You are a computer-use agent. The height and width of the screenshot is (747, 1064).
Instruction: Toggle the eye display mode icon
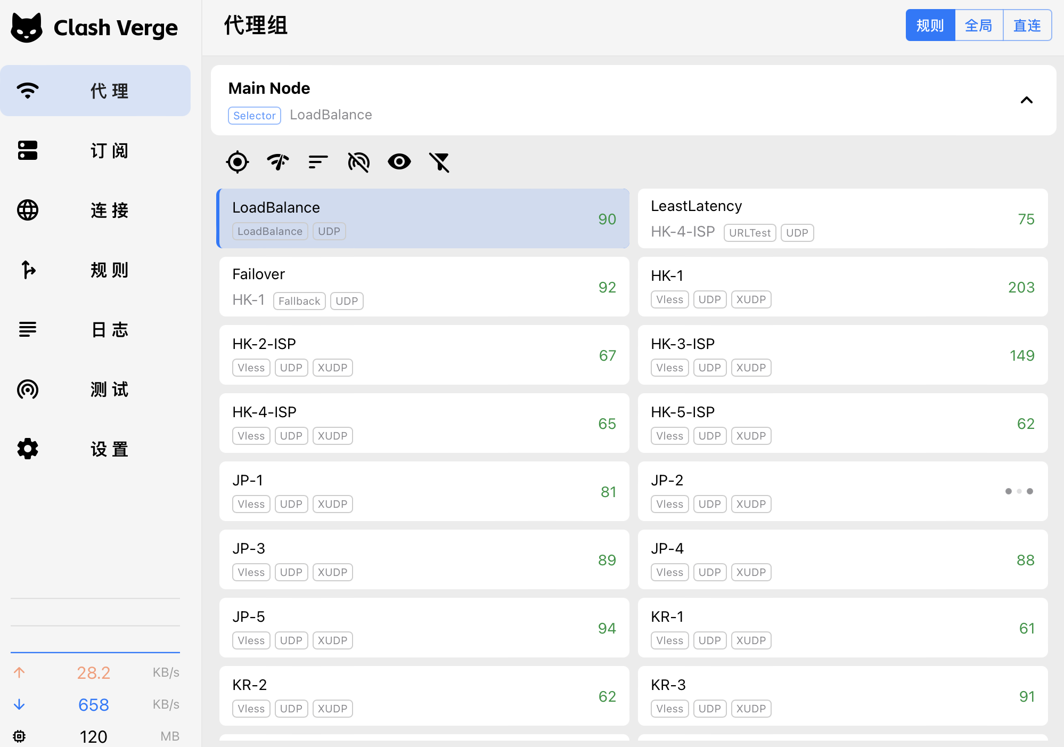[399, 162]
